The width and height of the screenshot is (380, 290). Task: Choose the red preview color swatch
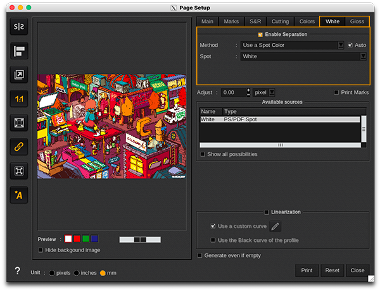[77, 239]
